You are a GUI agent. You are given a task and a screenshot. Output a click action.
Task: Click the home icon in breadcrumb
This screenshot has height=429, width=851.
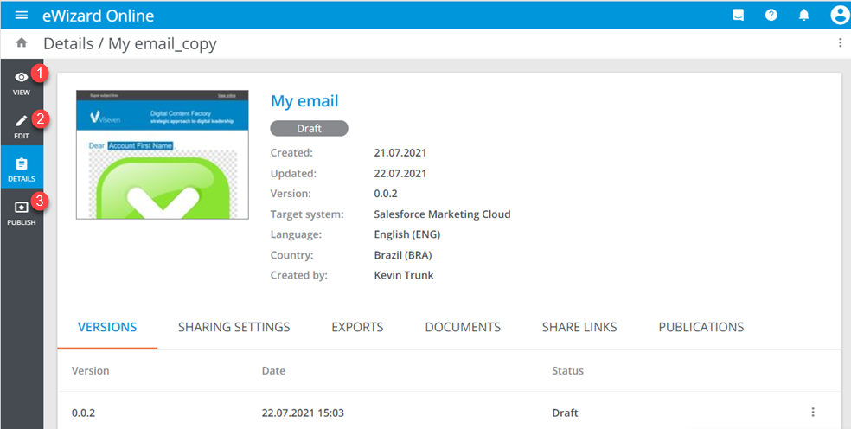(x=22, y=43)
